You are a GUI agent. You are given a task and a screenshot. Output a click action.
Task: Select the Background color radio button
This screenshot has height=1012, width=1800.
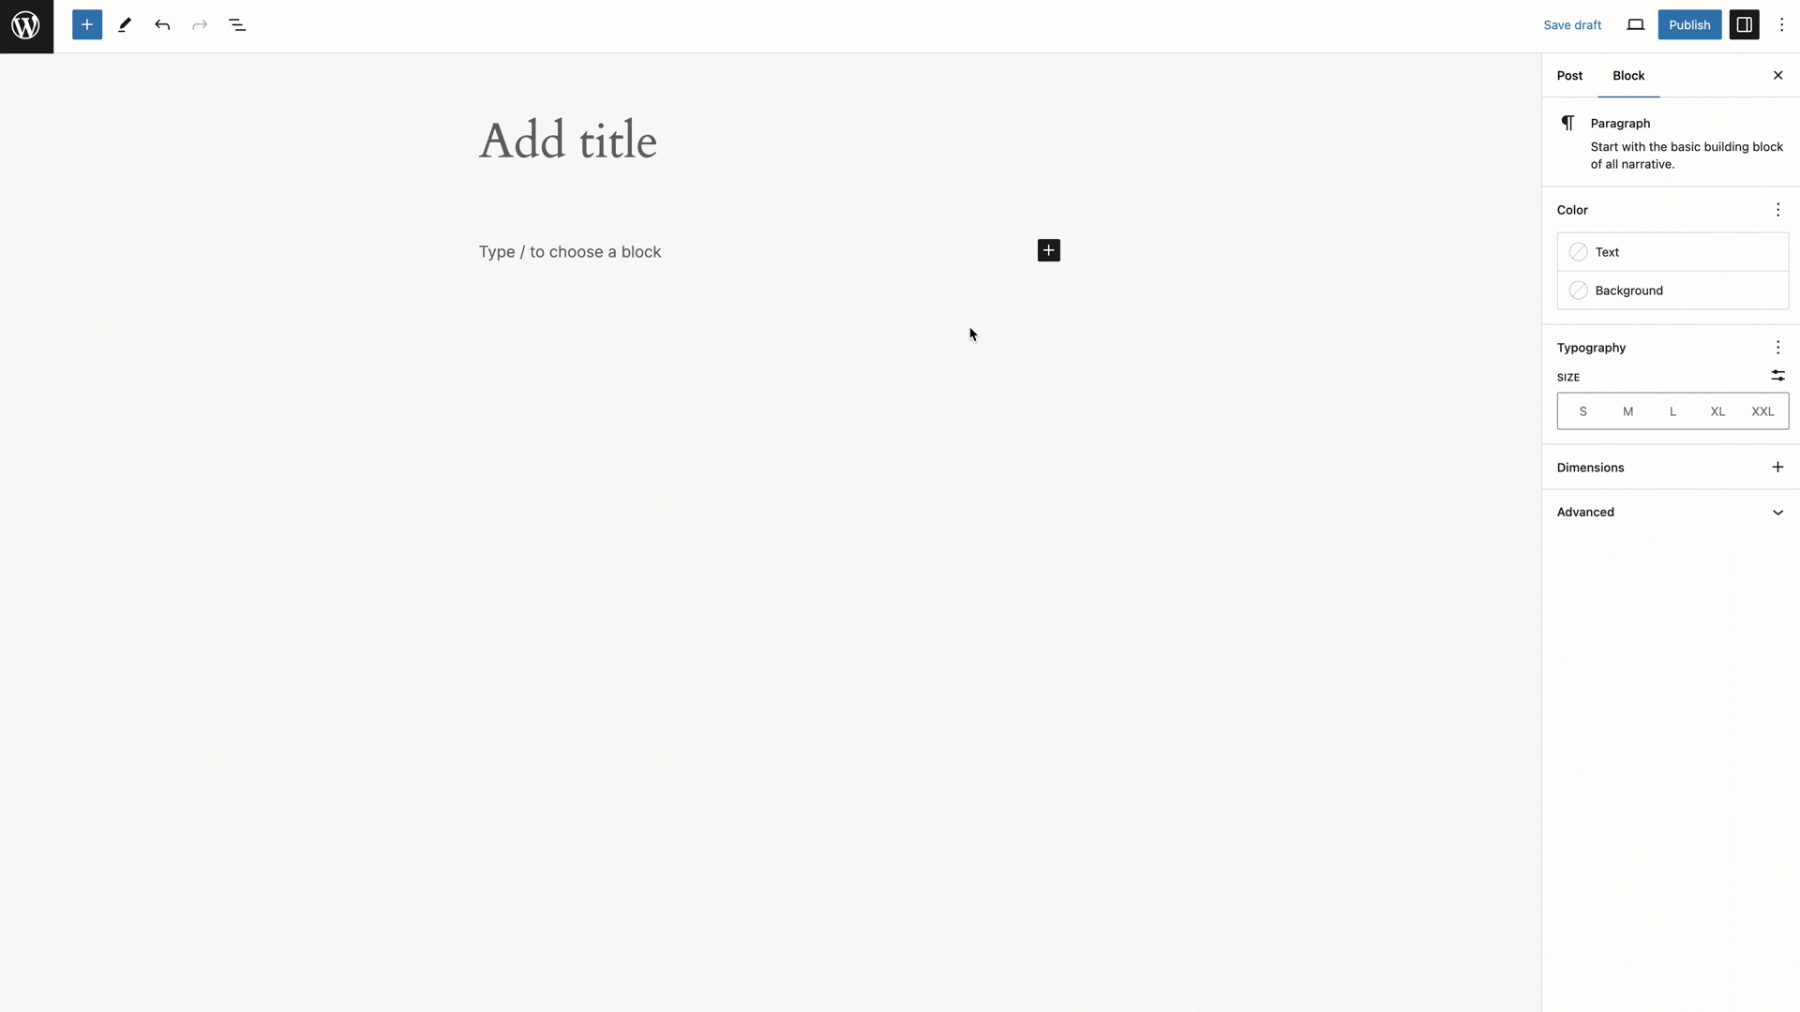tap(1579, 290)
